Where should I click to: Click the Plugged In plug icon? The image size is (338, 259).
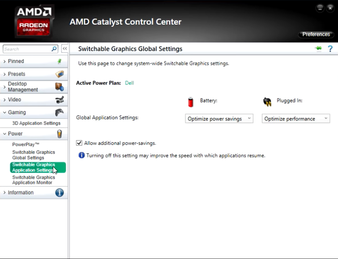coord(267,102)
